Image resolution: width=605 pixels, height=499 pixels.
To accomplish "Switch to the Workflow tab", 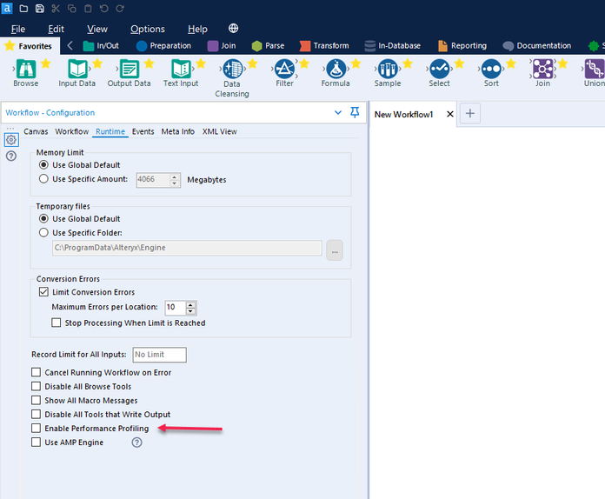I will tap(72, 131).
